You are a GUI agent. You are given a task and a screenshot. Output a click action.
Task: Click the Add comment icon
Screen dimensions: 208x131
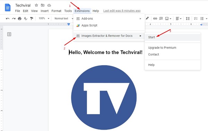tap(161, 18)
